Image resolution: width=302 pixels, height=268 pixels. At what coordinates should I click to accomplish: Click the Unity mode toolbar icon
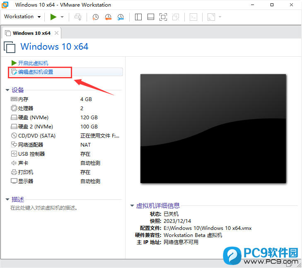click(176, 17)
